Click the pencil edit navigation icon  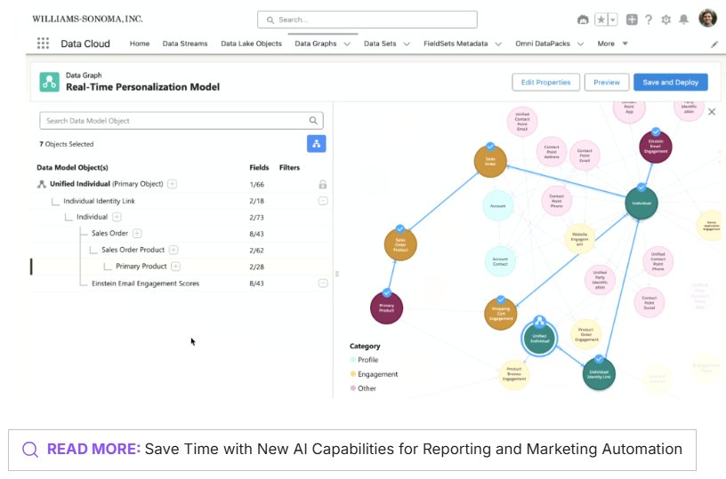[x=714, y=44]
